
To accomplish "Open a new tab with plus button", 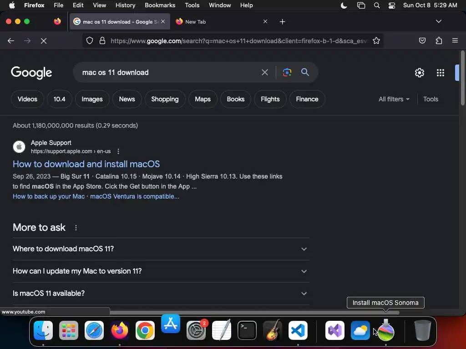I will 282,22.
